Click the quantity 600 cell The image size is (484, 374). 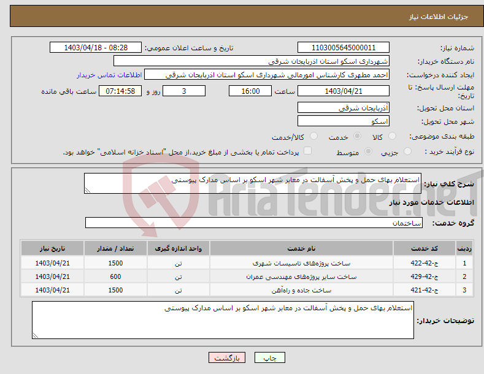115,277
